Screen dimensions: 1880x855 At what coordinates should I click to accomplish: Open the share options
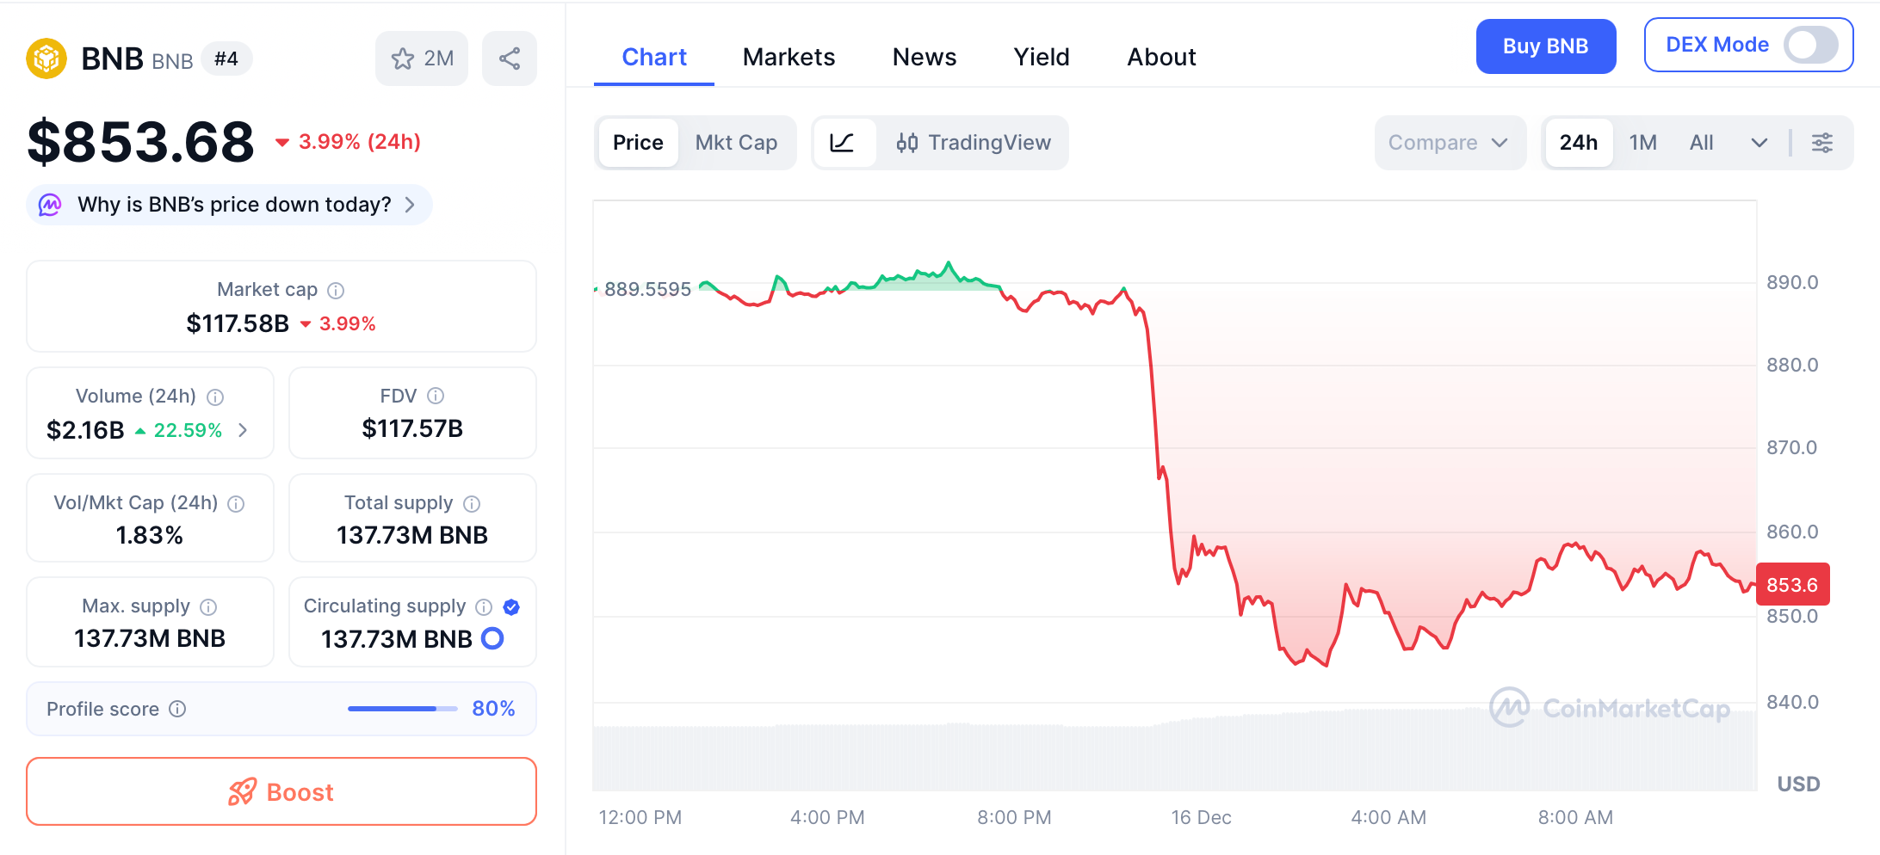(x=509, y=58)
